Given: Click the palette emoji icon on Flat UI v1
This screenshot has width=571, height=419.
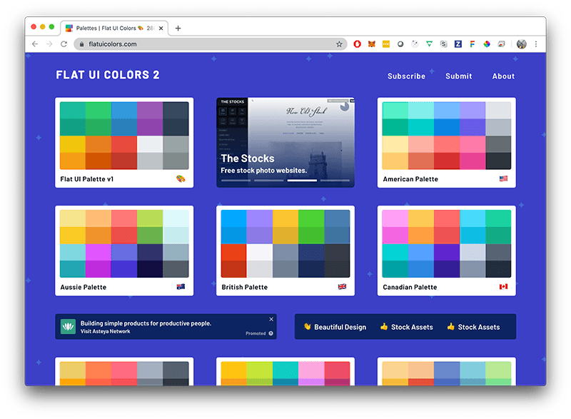Looking at the screenshot, I should [x=181, y=178].
